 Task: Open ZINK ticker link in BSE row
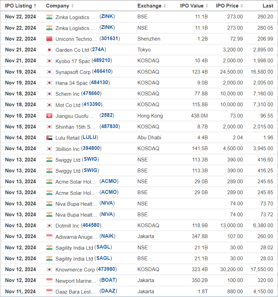(107, 16)
